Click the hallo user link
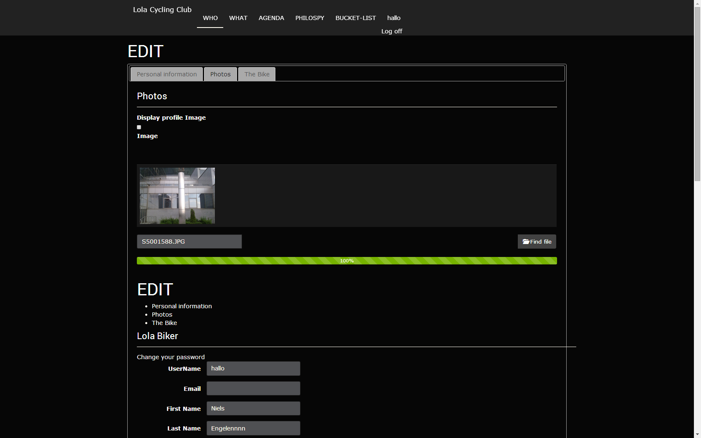This screenshot has width=701, height=438. (x=393, y=18)
